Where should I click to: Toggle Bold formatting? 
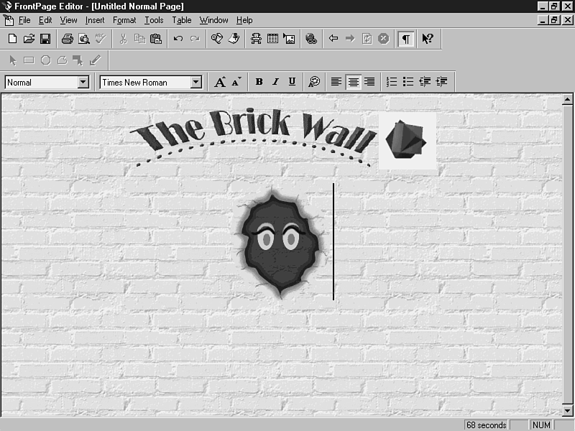(259, 82)
